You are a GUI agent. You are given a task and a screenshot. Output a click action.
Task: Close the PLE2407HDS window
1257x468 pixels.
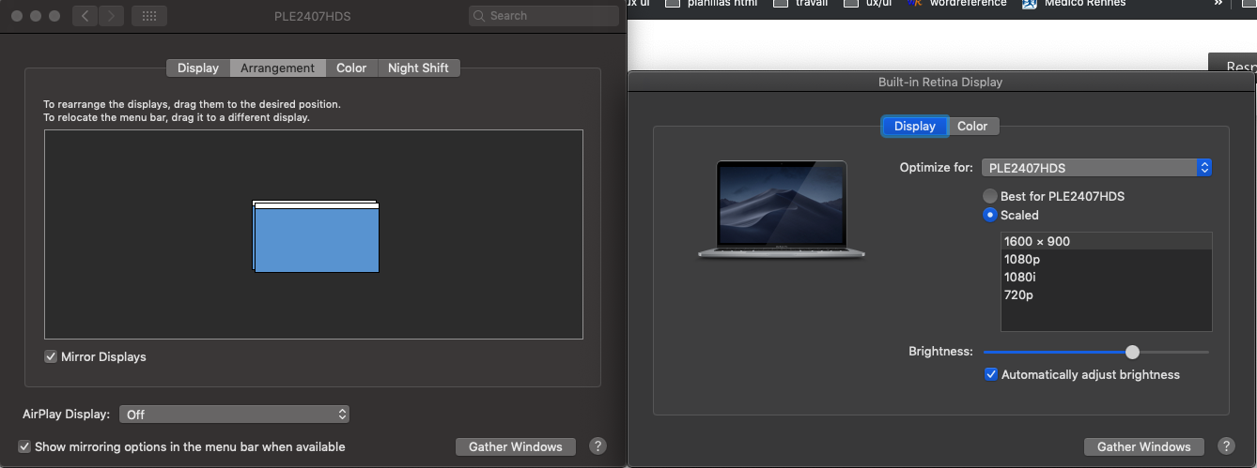[16, 16]
